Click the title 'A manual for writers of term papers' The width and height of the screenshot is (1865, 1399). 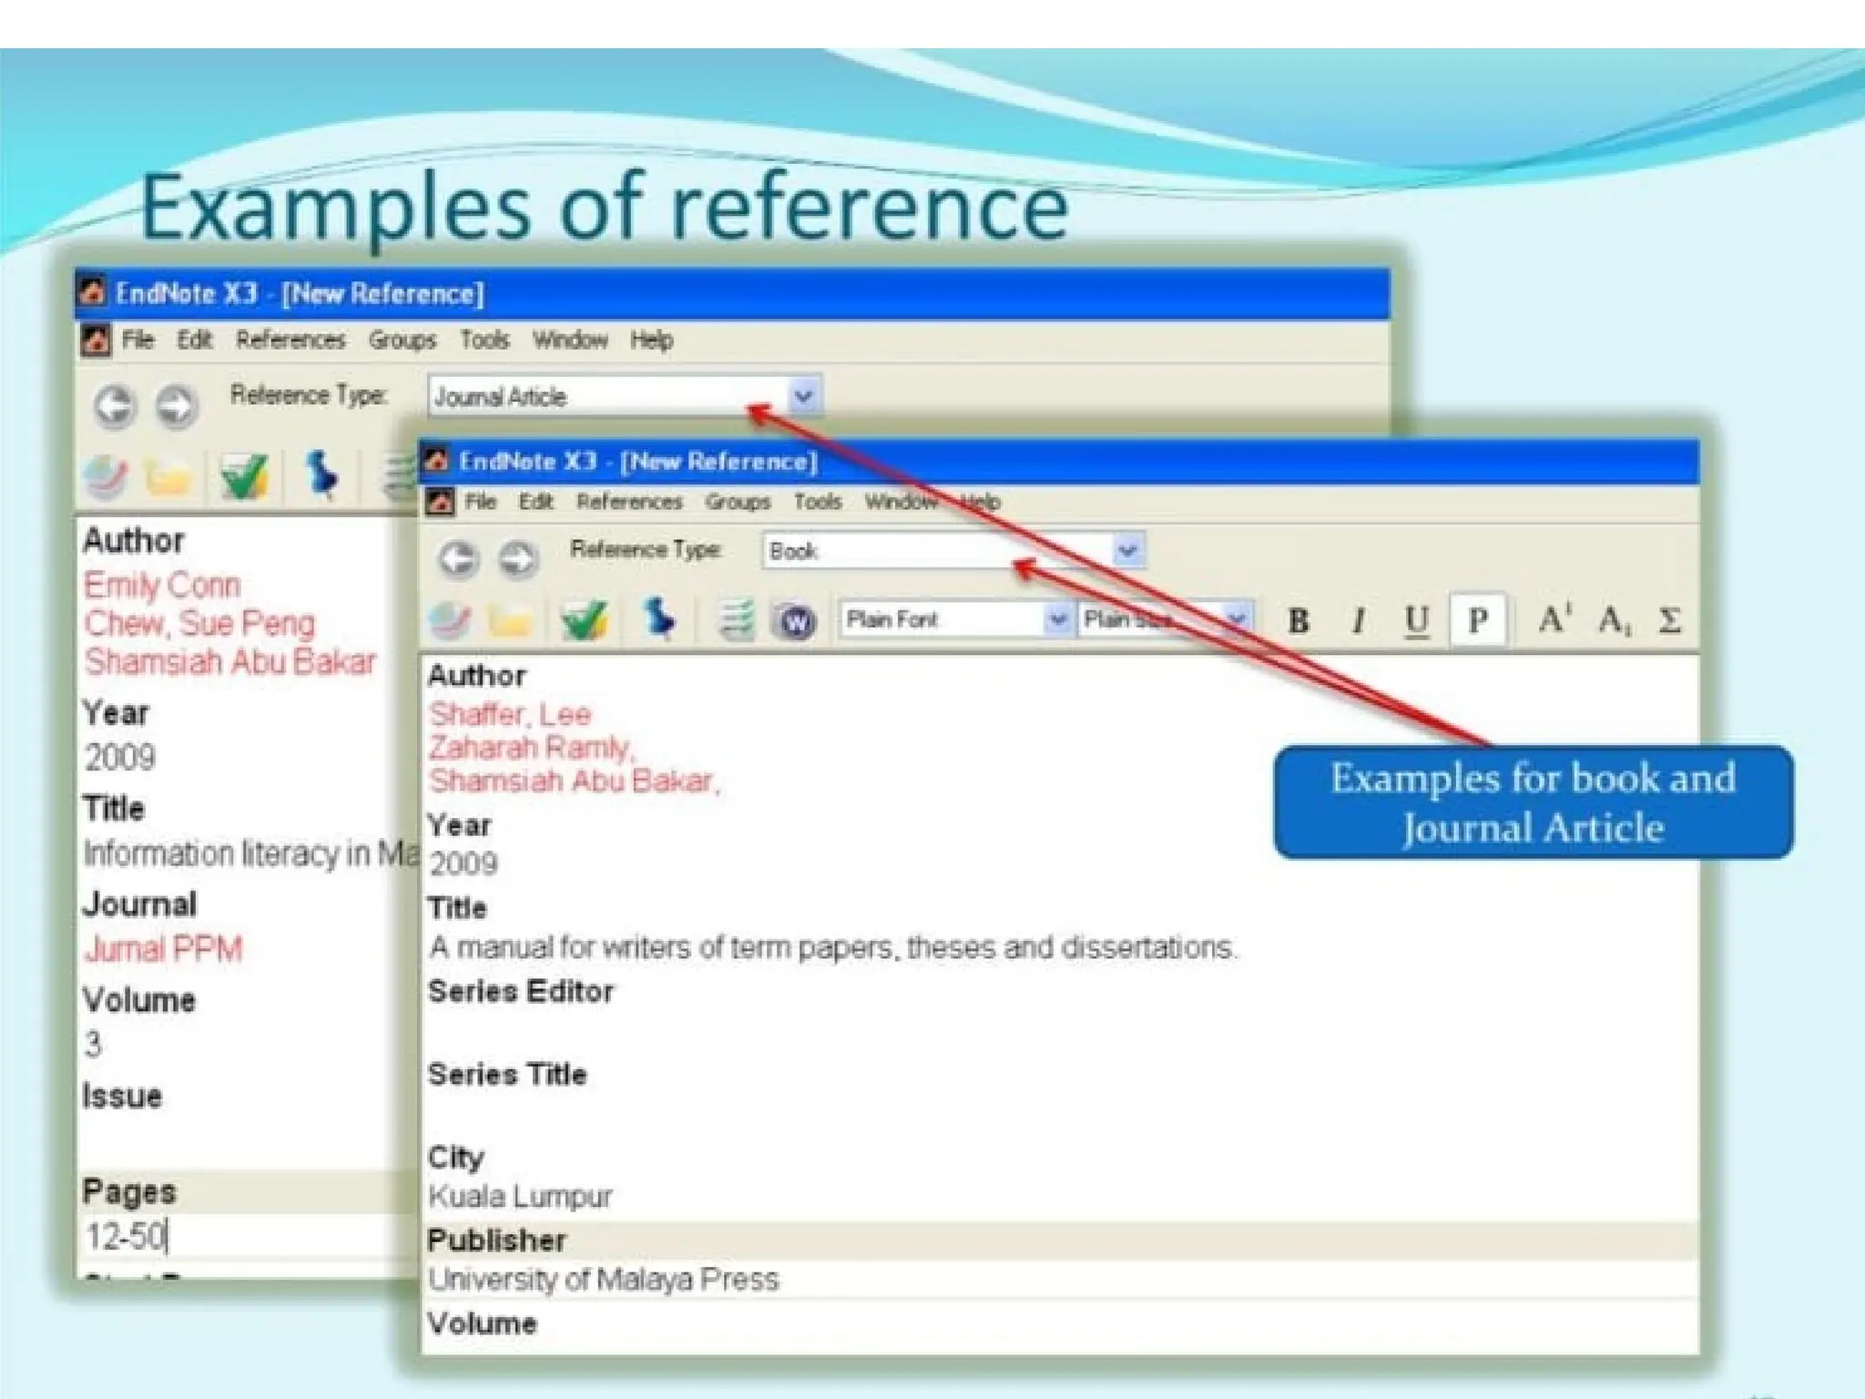click(663, 947)
